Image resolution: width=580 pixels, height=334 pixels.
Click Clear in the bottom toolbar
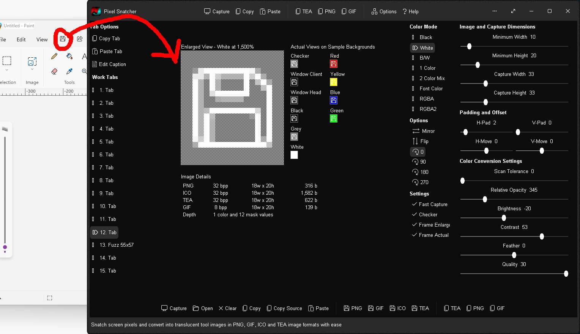click(227, 308)
